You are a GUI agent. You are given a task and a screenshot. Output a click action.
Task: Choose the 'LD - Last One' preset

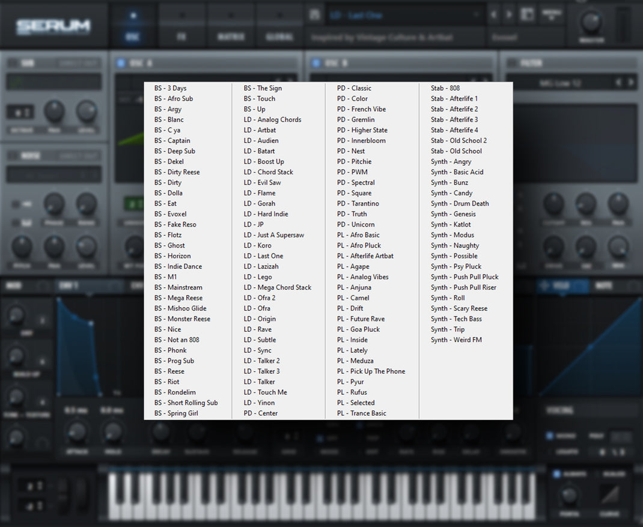tap(263, 256)
